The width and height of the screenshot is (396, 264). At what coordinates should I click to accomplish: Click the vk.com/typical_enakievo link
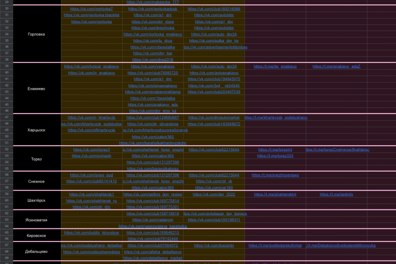tap(92, 66)
